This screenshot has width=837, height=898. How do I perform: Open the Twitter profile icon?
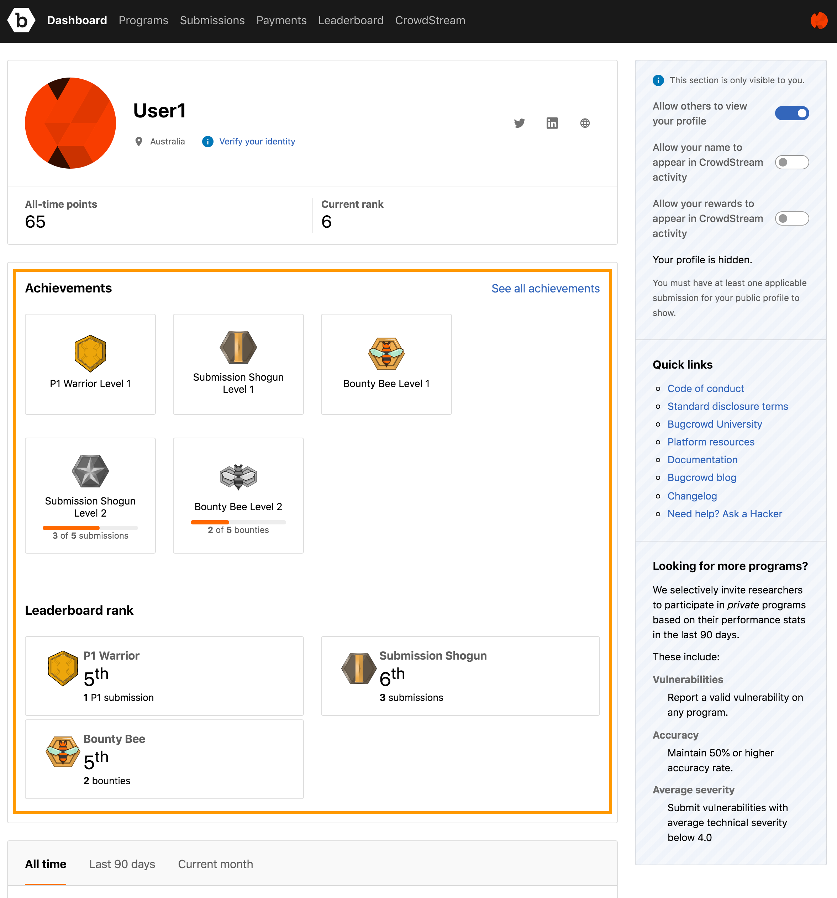(x=520, y=123)
